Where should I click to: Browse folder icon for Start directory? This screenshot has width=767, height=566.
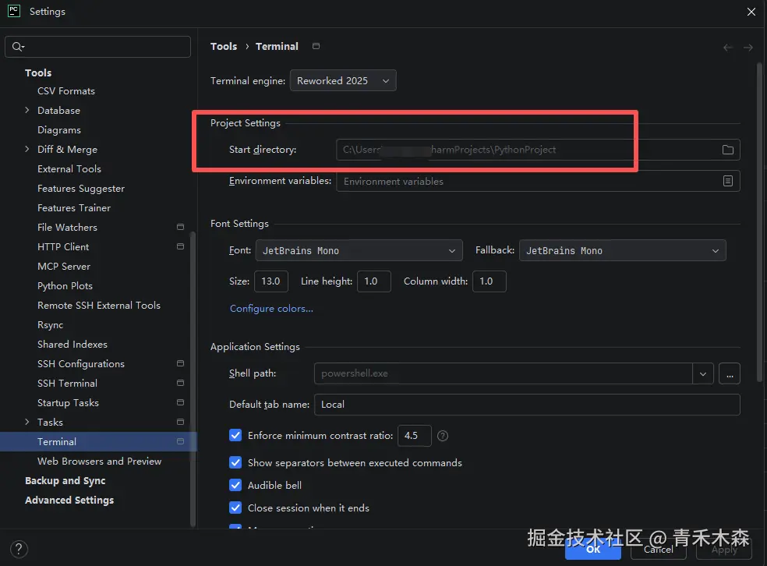[x=728, y=150]
